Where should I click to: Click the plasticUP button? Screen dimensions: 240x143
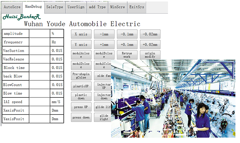[81, 86]
